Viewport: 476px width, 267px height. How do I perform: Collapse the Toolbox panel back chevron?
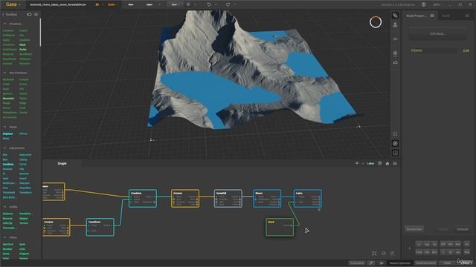[3, 14]
